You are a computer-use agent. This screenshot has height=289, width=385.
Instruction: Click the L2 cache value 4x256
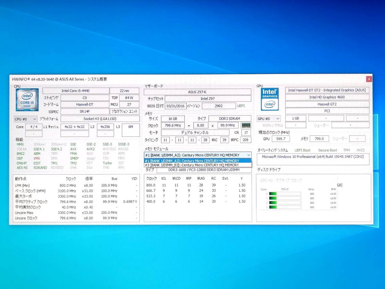click(x=105, y=127)
